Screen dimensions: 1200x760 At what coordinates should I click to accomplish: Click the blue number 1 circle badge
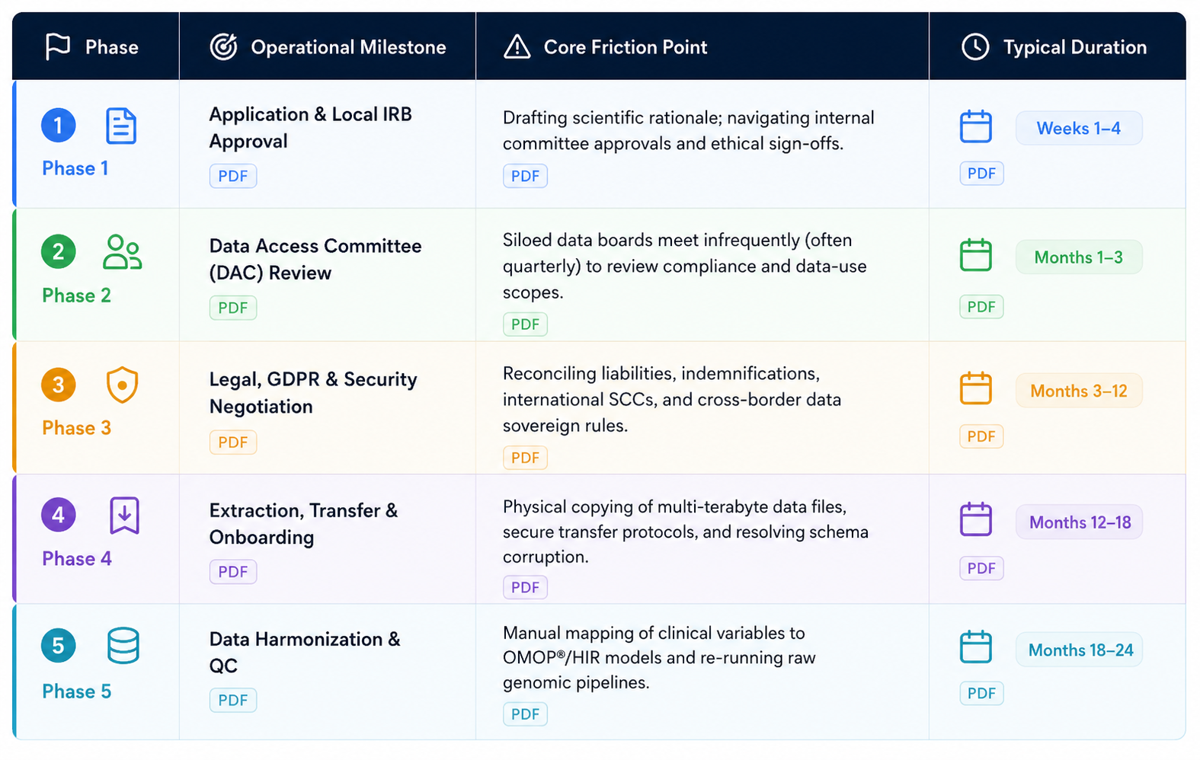tap(58, 125)
